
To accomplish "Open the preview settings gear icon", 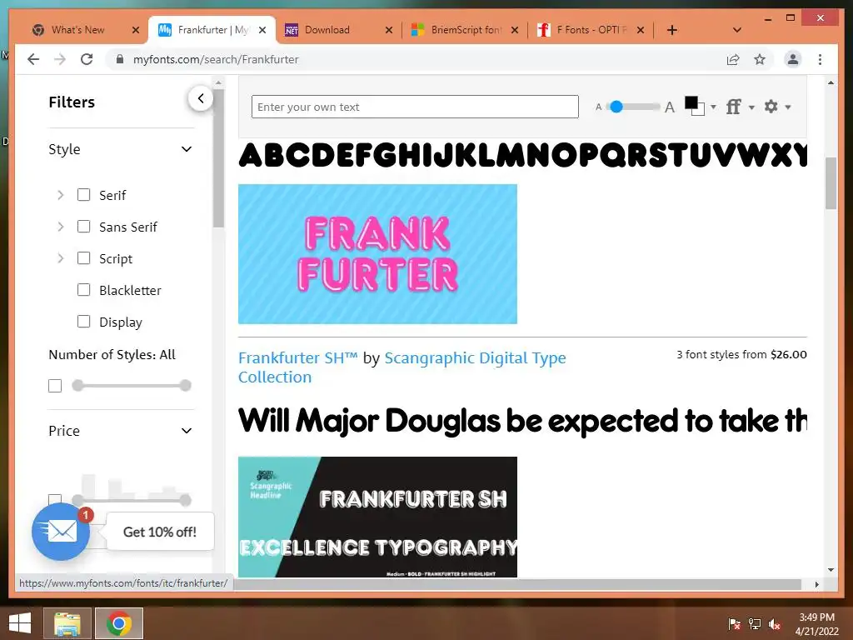I will (x=771, y=107).
